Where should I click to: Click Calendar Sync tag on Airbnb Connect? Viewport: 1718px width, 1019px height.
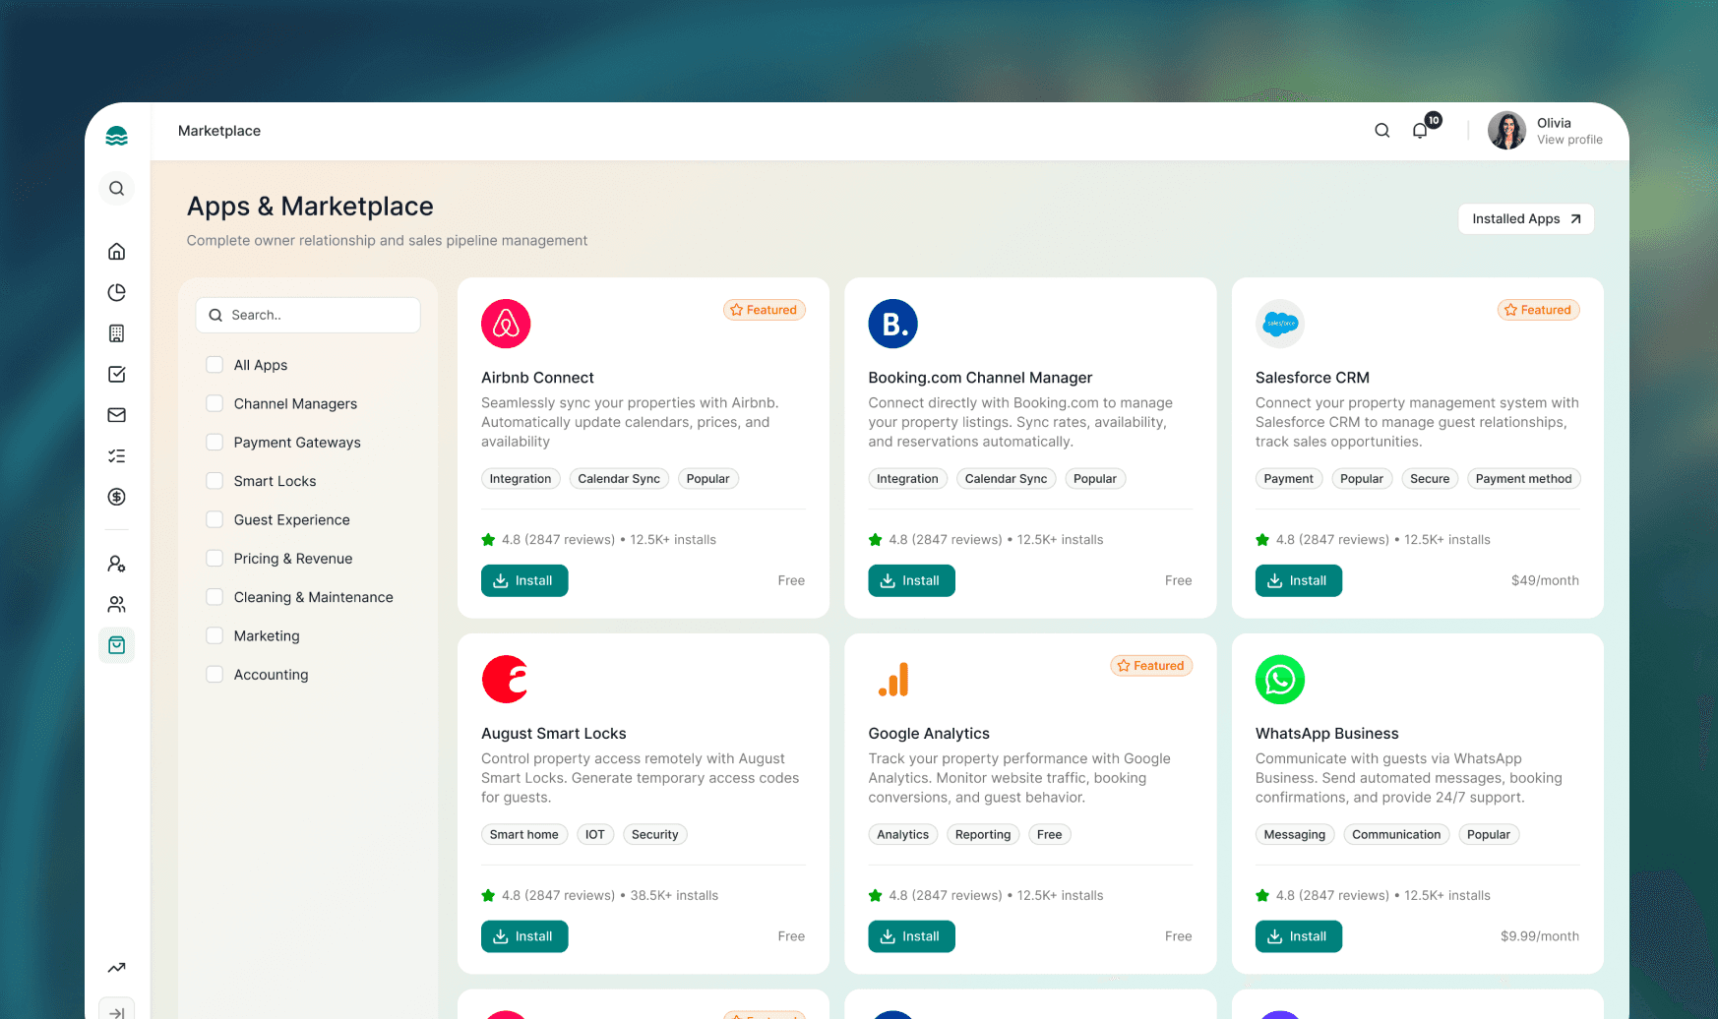[619, 479]
